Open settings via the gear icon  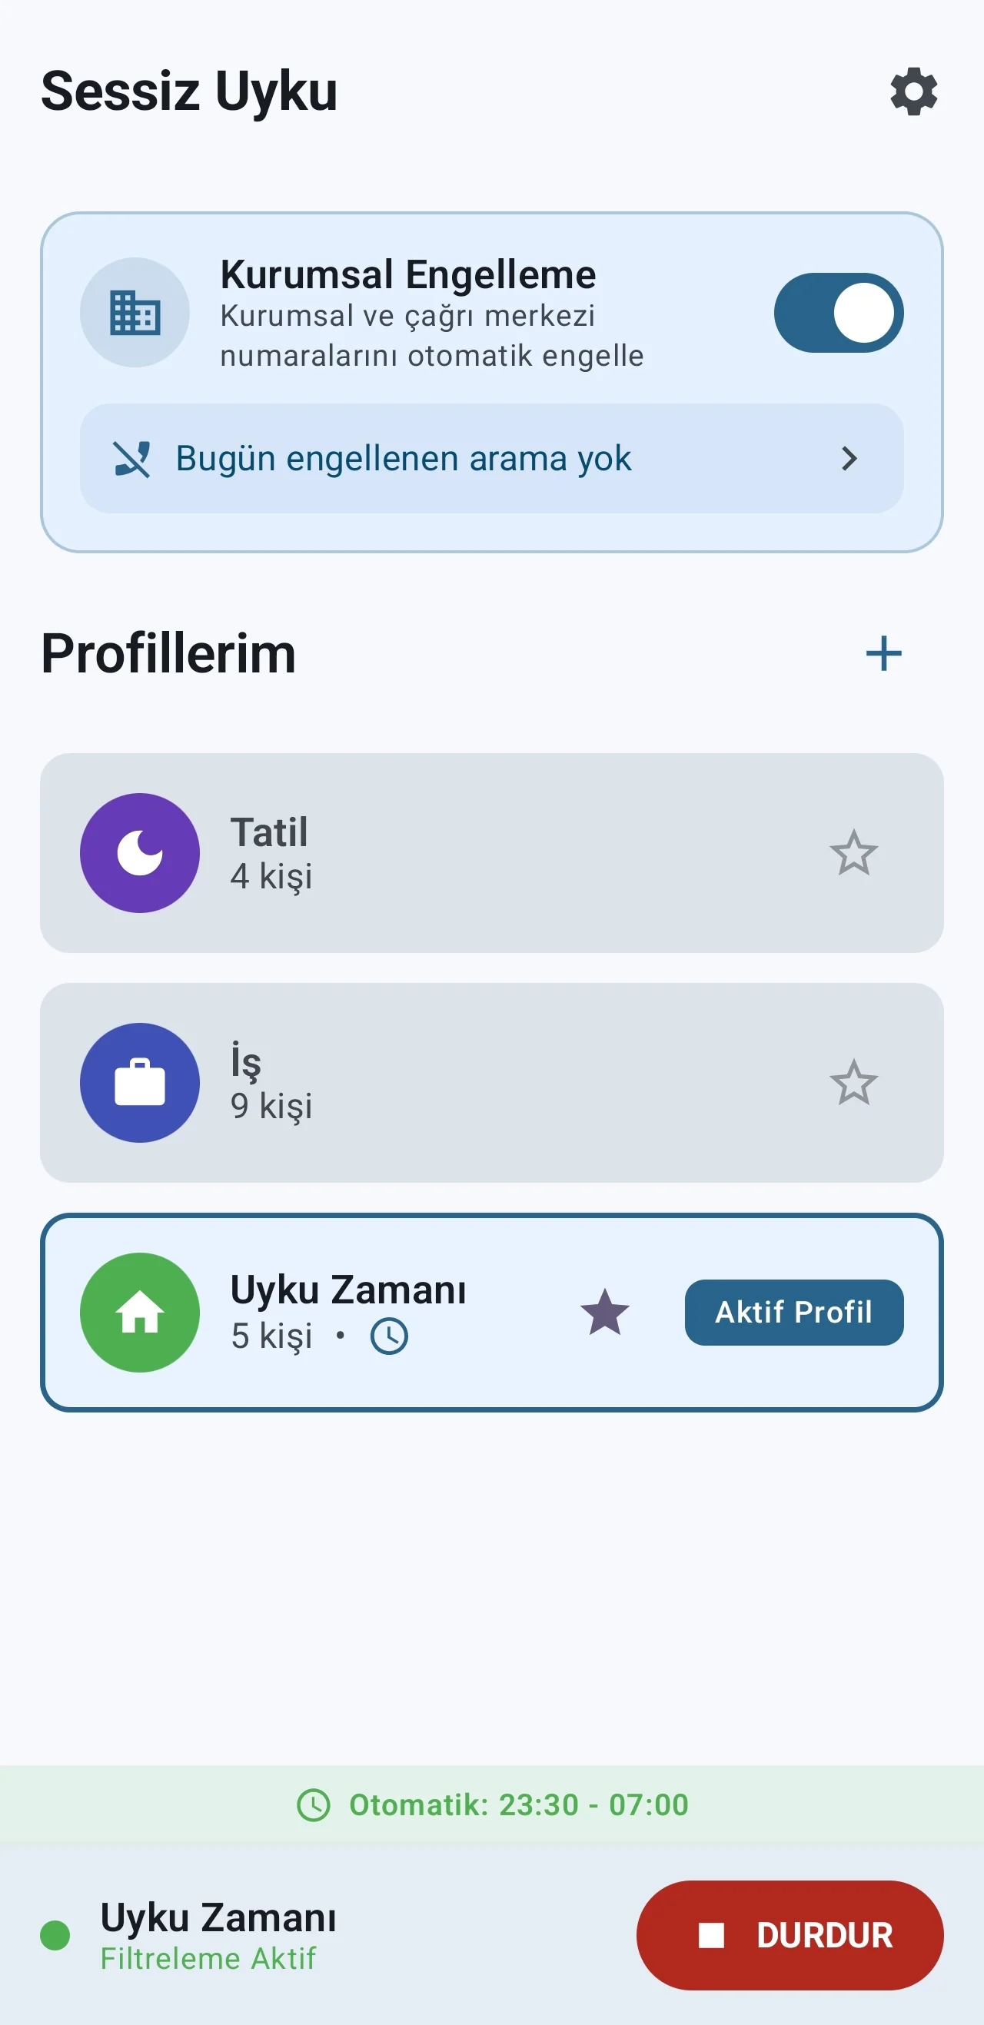coord(913,91)
